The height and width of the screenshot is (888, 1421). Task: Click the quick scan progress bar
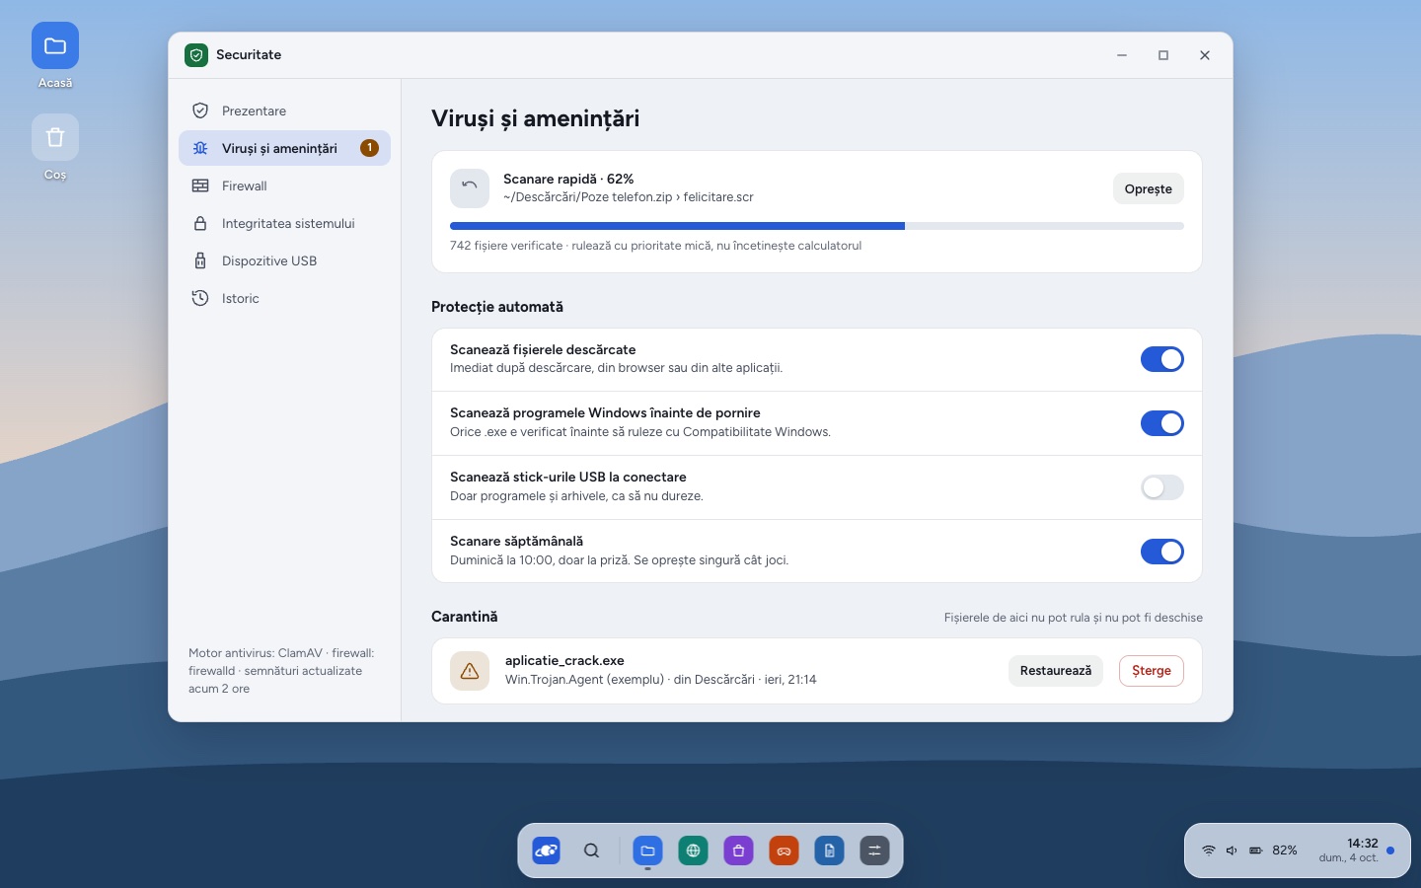(817, 226)
